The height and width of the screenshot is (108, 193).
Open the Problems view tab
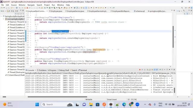(x=42, y=70)
